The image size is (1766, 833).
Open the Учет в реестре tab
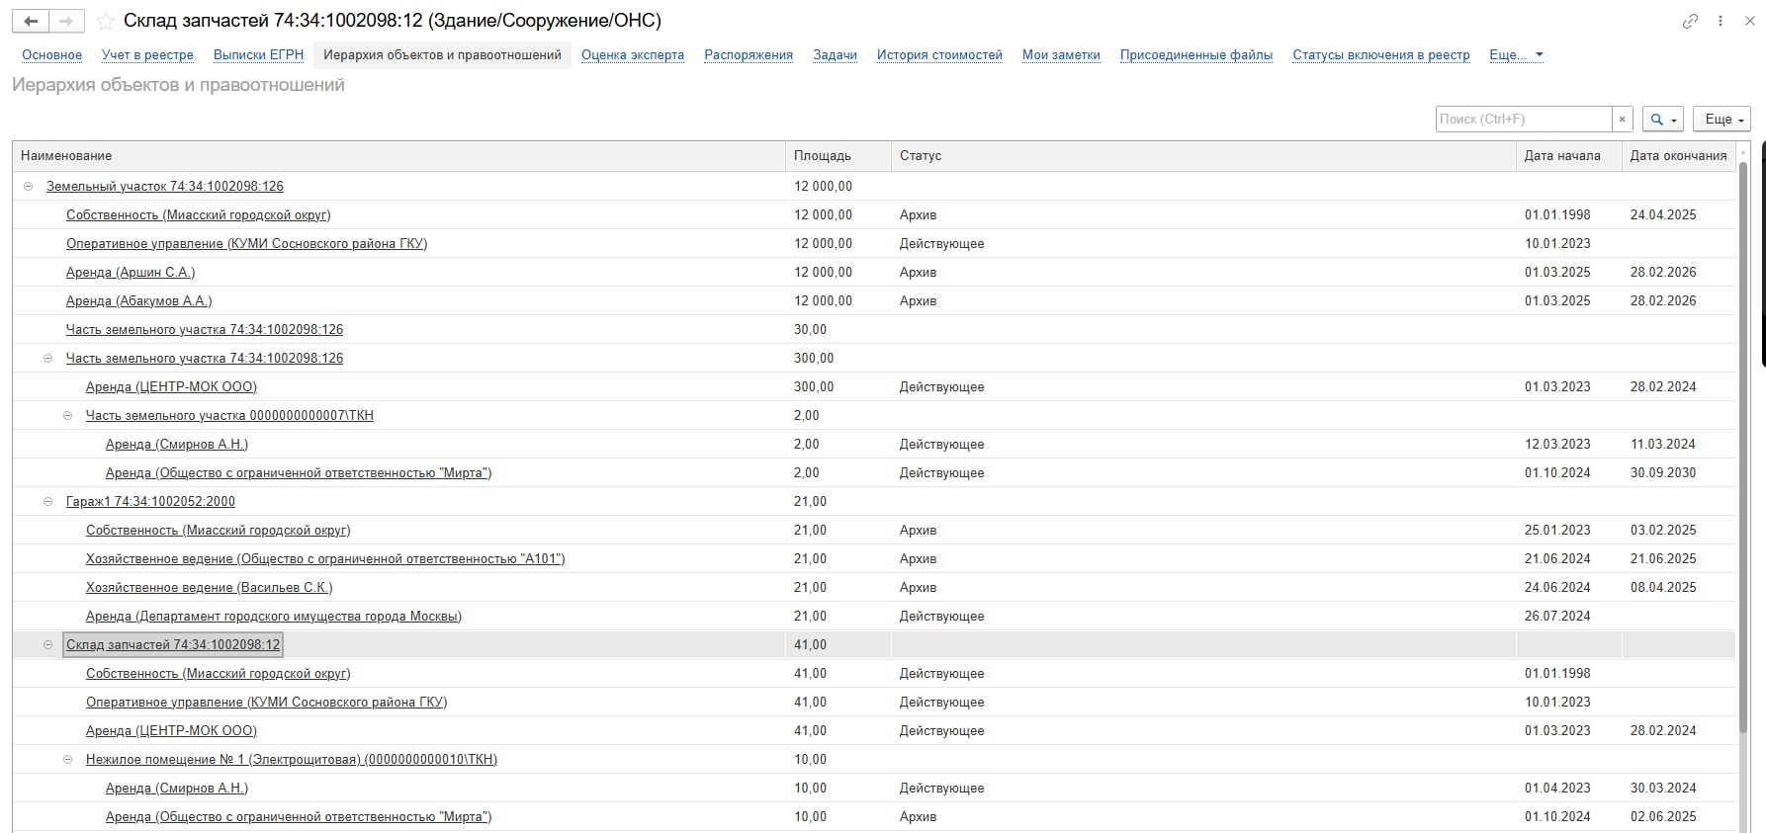pyautogui.click(x=147, y=54)
